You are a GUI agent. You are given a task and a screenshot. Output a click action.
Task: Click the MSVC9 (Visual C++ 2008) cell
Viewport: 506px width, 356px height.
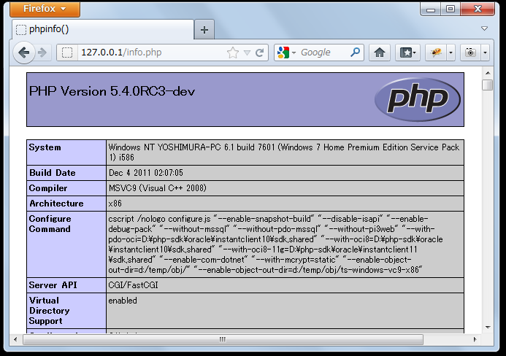coord(285,188)
